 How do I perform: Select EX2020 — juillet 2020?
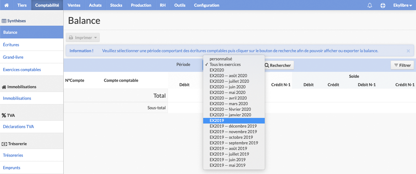point(234,81)
